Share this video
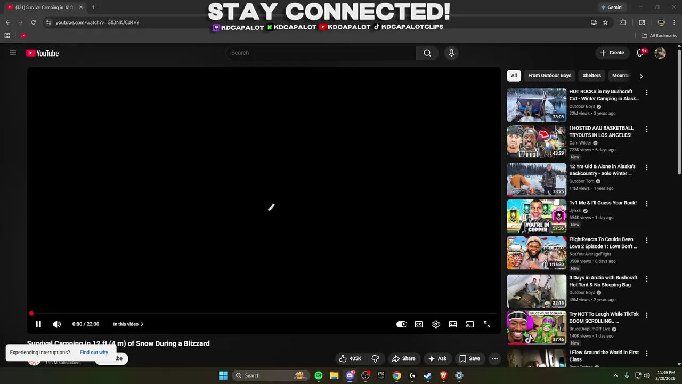The height and width of the screenshot is (384, 682). point(403,358)
